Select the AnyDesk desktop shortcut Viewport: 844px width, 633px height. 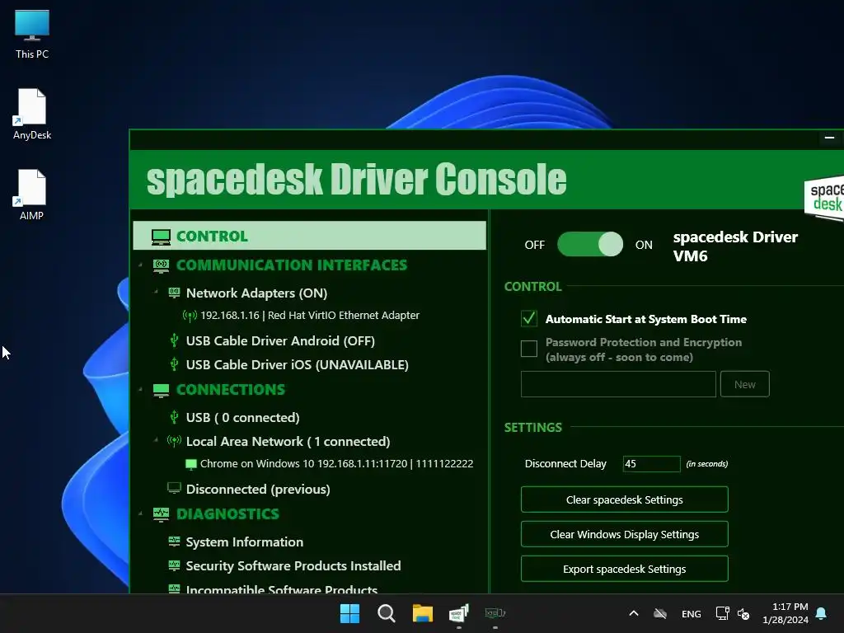[x=32, y=114]
